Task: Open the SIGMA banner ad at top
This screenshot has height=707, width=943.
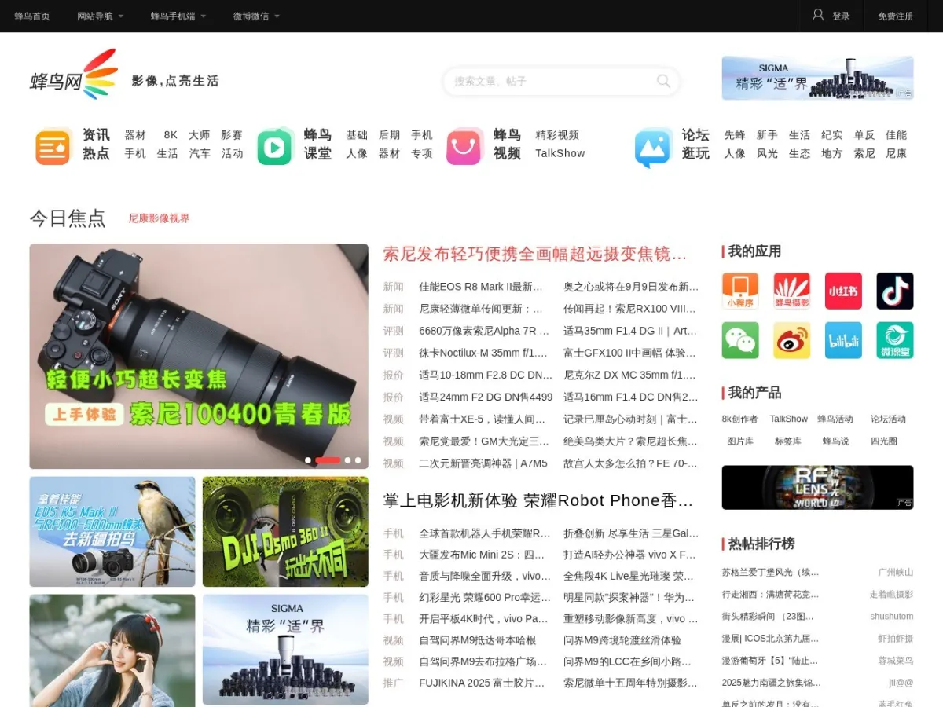Action: click(x=817, y=78)
